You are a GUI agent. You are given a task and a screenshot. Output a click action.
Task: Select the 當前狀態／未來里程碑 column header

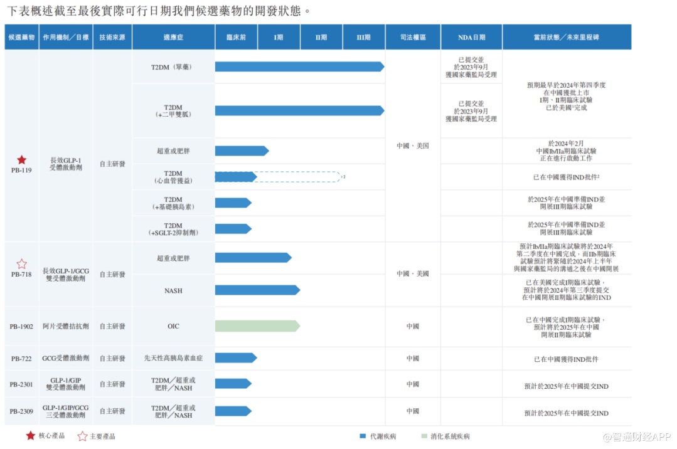[567, 37]
